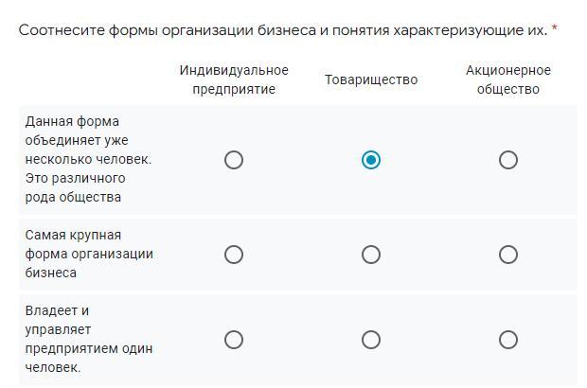The image size is (587, 388).
Task: Pick Товарищество for 'Владеет и управляет' row
Action: [x=371, y=340]
